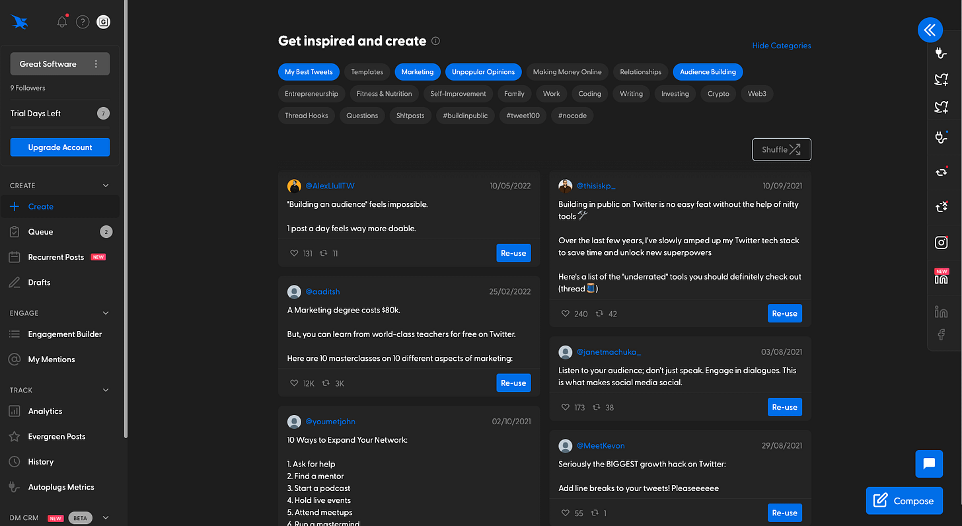This screenshot has width=962, height=526.
Task: Open the feedback chat bubble above Compose
Action: click(929, 464)
